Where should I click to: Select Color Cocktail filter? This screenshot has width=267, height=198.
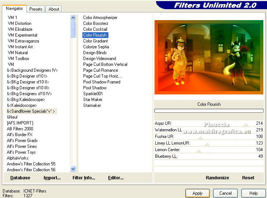pyautogui.click(x=95, y=29)
